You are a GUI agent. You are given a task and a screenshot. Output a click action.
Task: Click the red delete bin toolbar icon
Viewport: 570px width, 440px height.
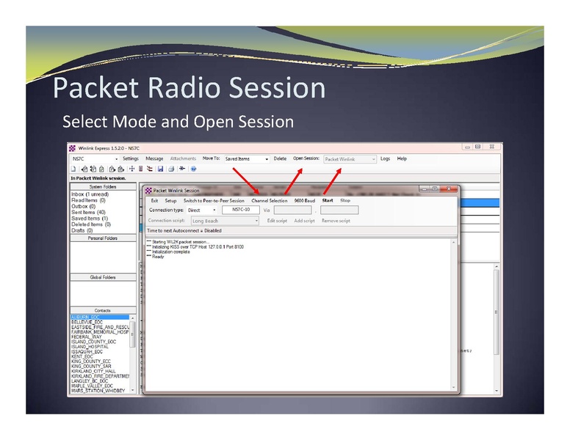point(141,169)
